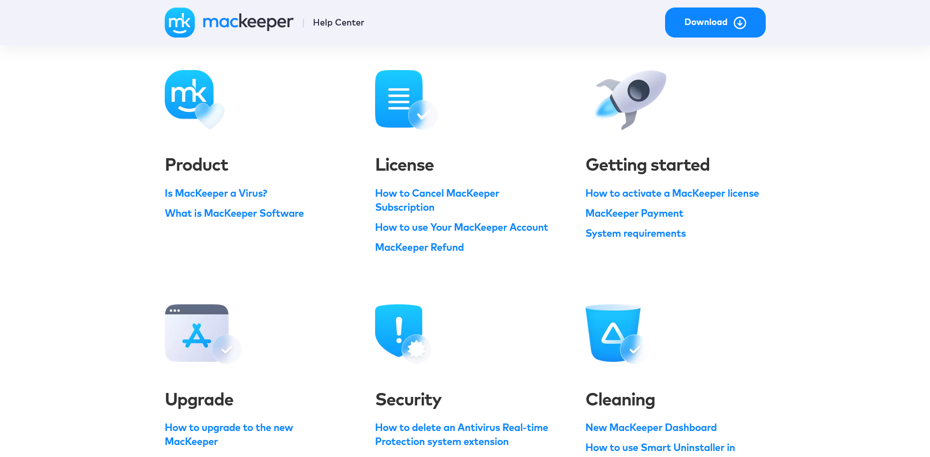Click the Security shield icon
930x457 pixels.
pos(403,334)
